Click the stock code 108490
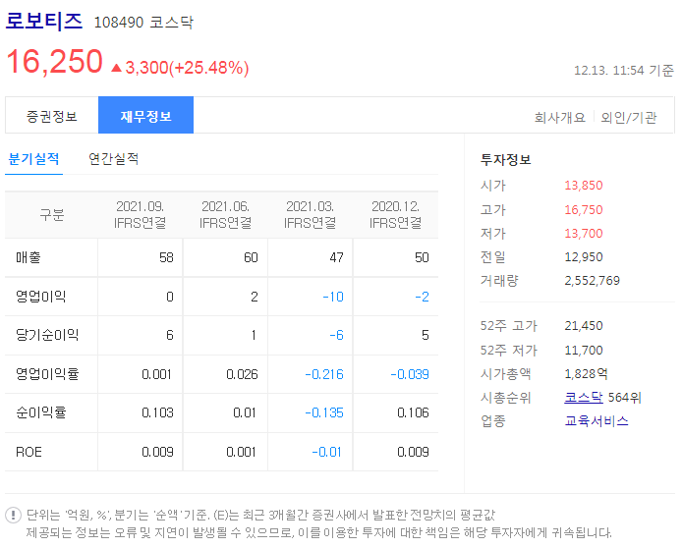The height and width of the screenshot is (548, 682). [x=119, y=23]
